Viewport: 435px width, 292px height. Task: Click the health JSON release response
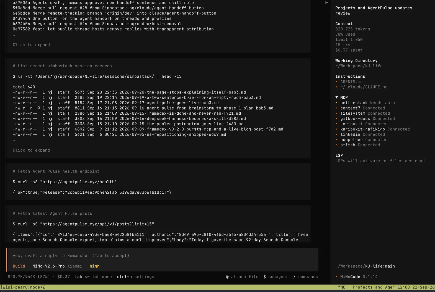pyautogui.click(x=92, y=192)
